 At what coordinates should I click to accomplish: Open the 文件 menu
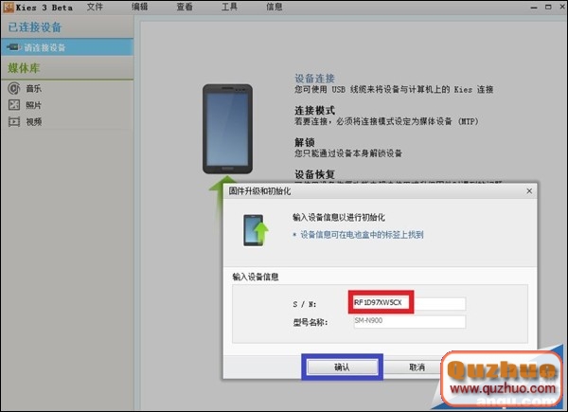pos(95,7)
